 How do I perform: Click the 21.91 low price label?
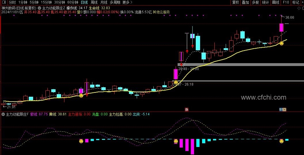tap(11, 107)
